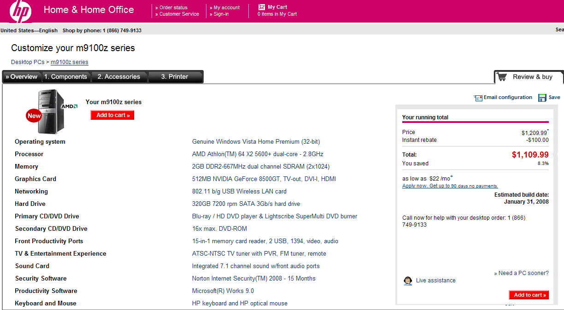The width and height of the screenshot is (564, 310).
Task: Click the Save floppy disk icon
Action: pyautogui.click(x=542, y=98)
